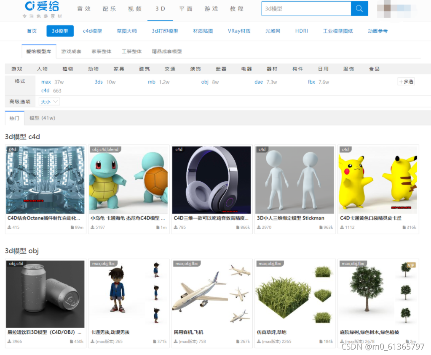Open the C4D Octane robot factory thumbnail
Image resolution: width=431 pixels, height=355 pixels.
pyautogui.click(x=46, y=180)
